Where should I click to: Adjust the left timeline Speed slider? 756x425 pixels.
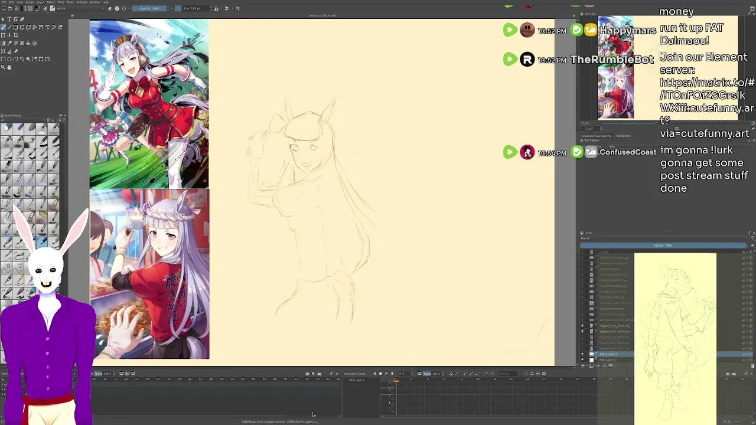[x=104, y=374]
